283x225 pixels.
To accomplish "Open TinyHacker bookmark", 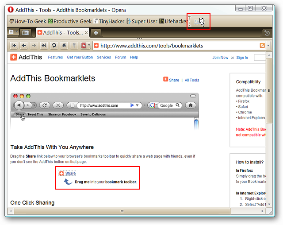I will click(109, 21).
